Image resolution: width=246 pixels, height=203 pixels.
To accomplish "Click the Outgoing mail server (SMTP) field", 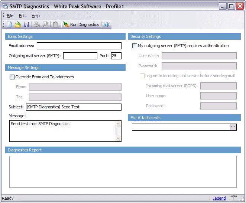I will tap(80, 56).
